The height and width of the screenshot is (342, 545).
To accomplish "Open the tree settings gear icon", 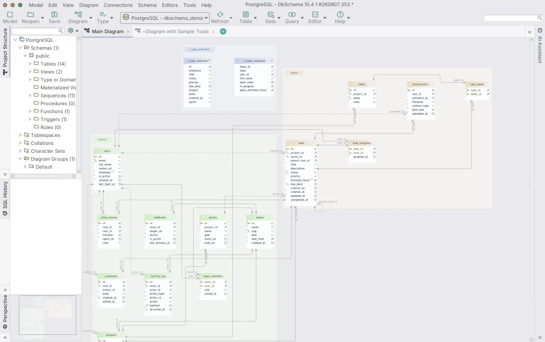I will pyautogui.click(x=71, y=31).
